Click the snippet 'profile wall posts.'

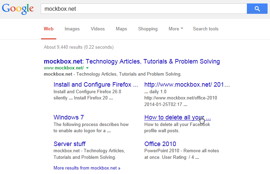162,131
